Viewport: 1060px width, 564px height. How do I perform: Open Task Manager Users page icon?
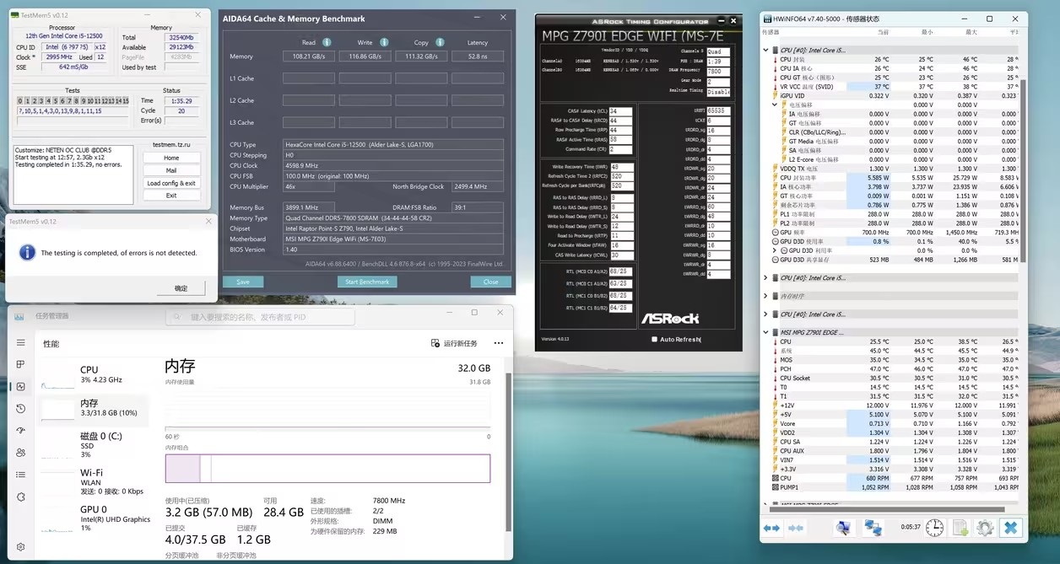[x=20, y=452]
